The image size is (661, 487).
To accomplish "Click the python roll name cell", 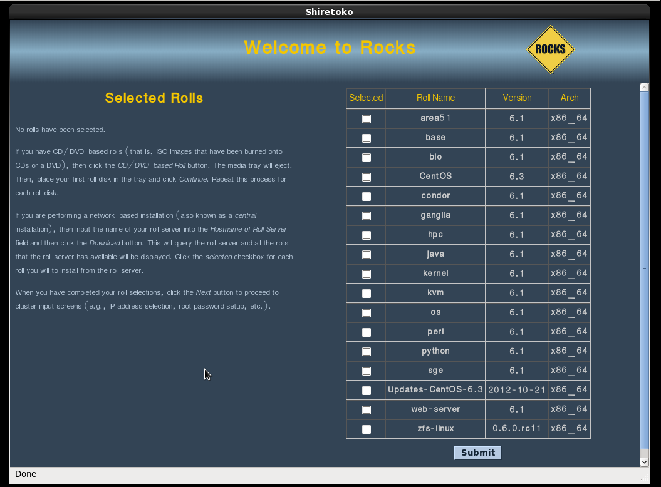I will coord(435,351).
